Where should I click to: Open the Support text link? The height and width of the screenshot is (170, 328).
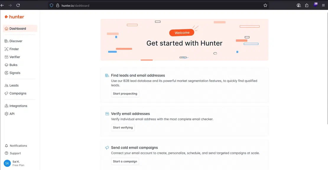click(15, 153)
